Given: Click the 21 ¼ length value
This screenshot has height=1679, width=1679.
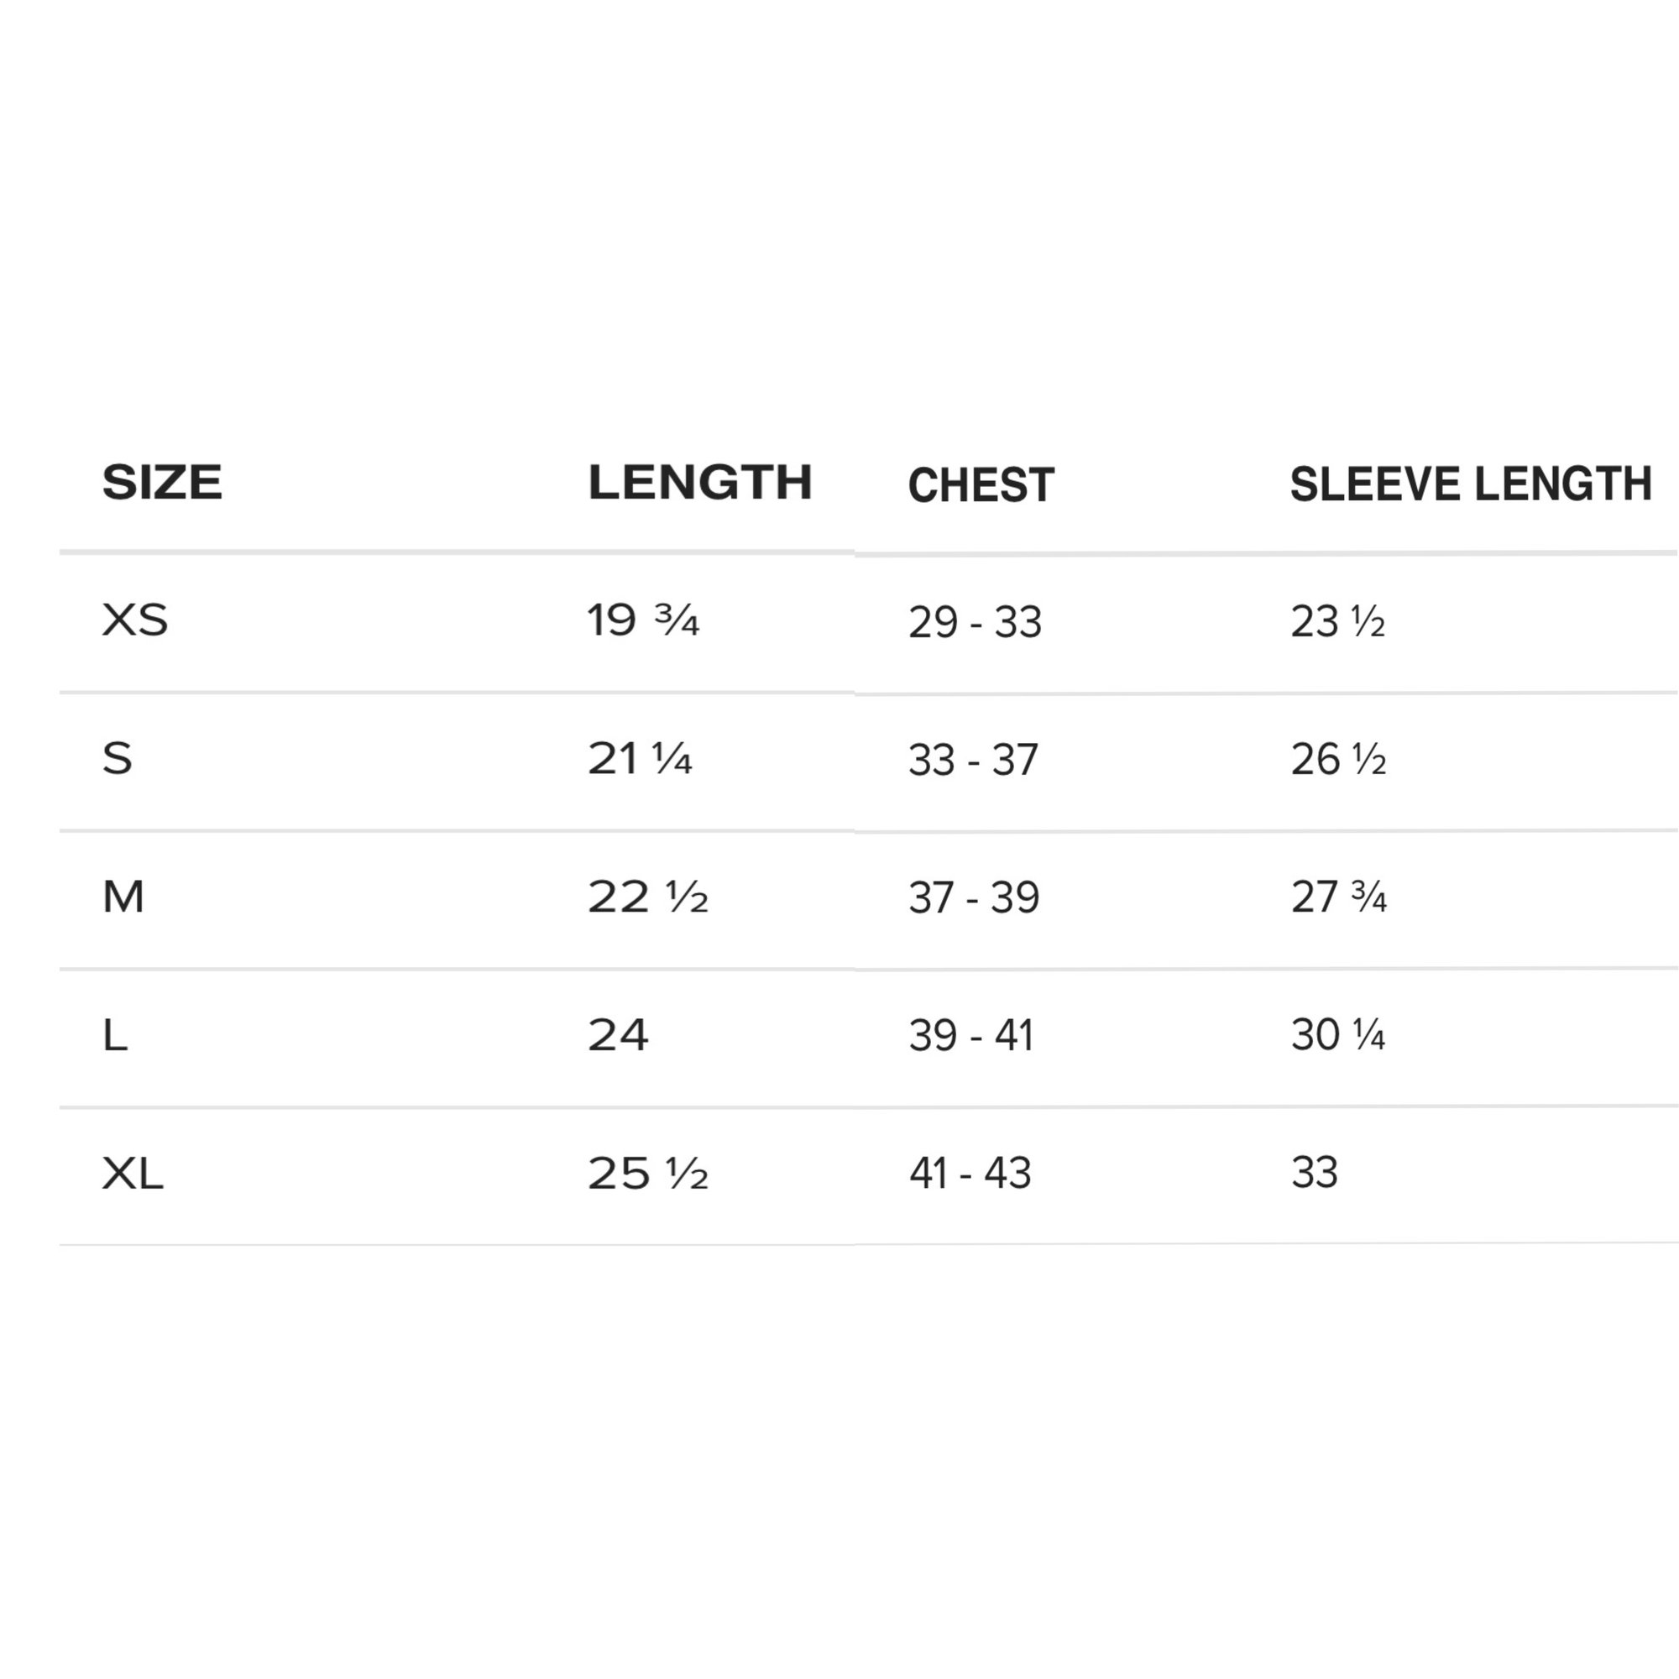Looking at the screenshot, I should coord(639,759).
